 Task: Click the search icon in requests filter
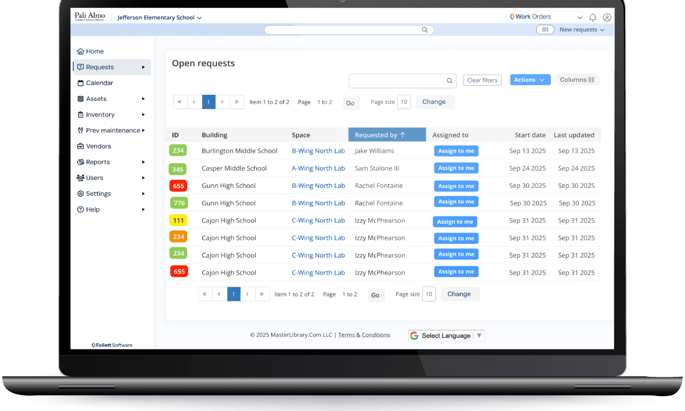pyautogui.click(x=449, y=80)
